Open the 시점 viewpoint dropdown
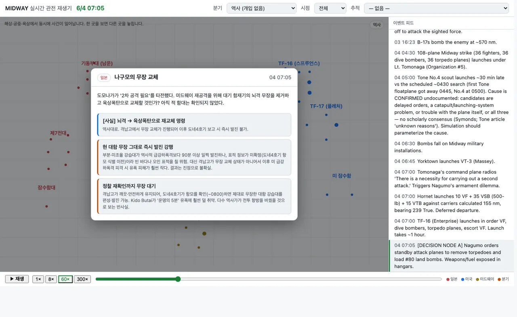 (x=330, y=8)
